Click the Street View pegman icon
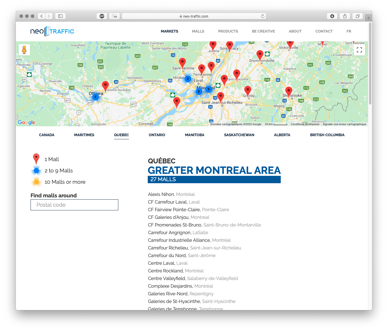The height and width of the screenshot is (331, 388). click(x=24, y=50)
